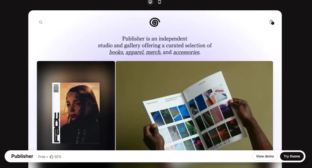The width and height of the screenshot is (312, 168).
Task: Follow the merch link
Action: pyautogui.click(x=153, y=52)
